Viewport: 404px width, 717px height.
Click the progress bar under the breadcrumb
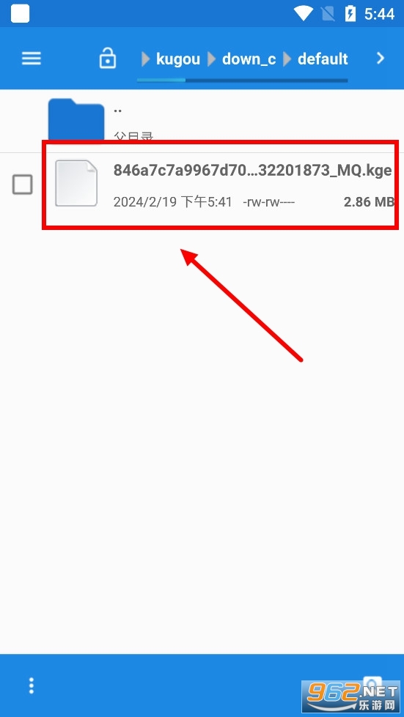tap(243, 81)
